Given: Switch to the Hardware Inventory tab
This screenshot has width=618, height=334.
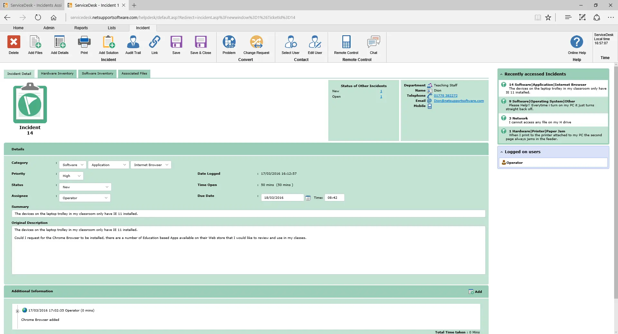Looking at the screenshot, I should click(x=57, y=74).
